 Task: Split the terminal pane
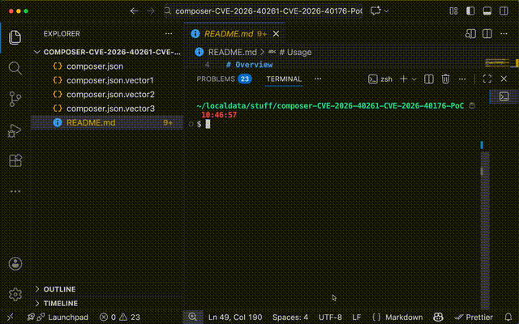pyautogui.click(x=429, y=79)
